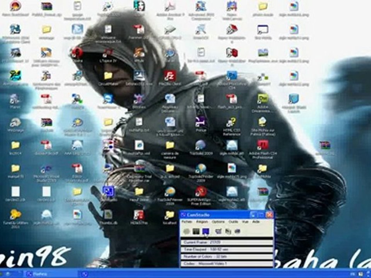Select the camera de mesure folder
The width and height of the screenshot is (371, 278).
170,149
